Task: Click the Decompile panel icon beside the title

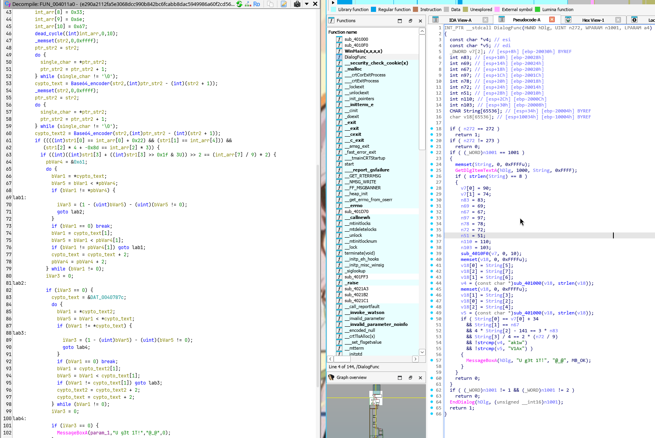Action: (x=8, y=4)
